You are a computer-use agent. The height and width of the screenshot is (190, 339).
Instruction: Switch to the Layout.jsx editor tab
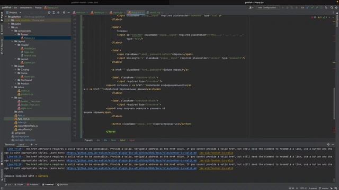(x=117, y=13)
